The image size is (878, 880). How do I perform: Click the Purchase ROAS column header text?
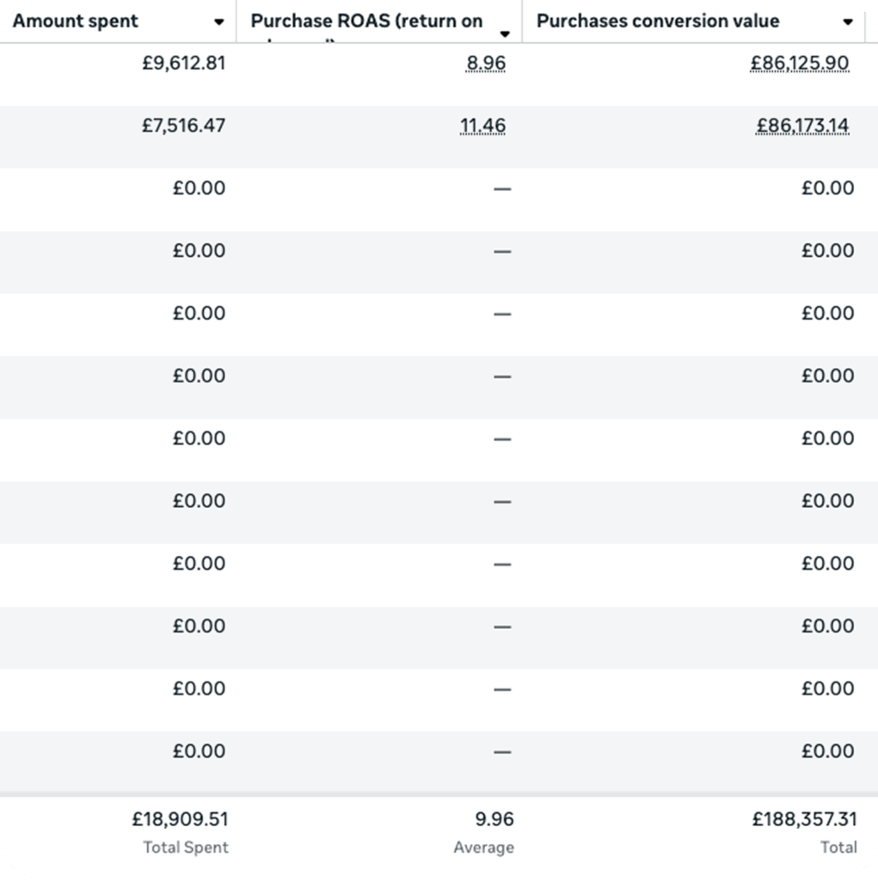tap(366, 21)
